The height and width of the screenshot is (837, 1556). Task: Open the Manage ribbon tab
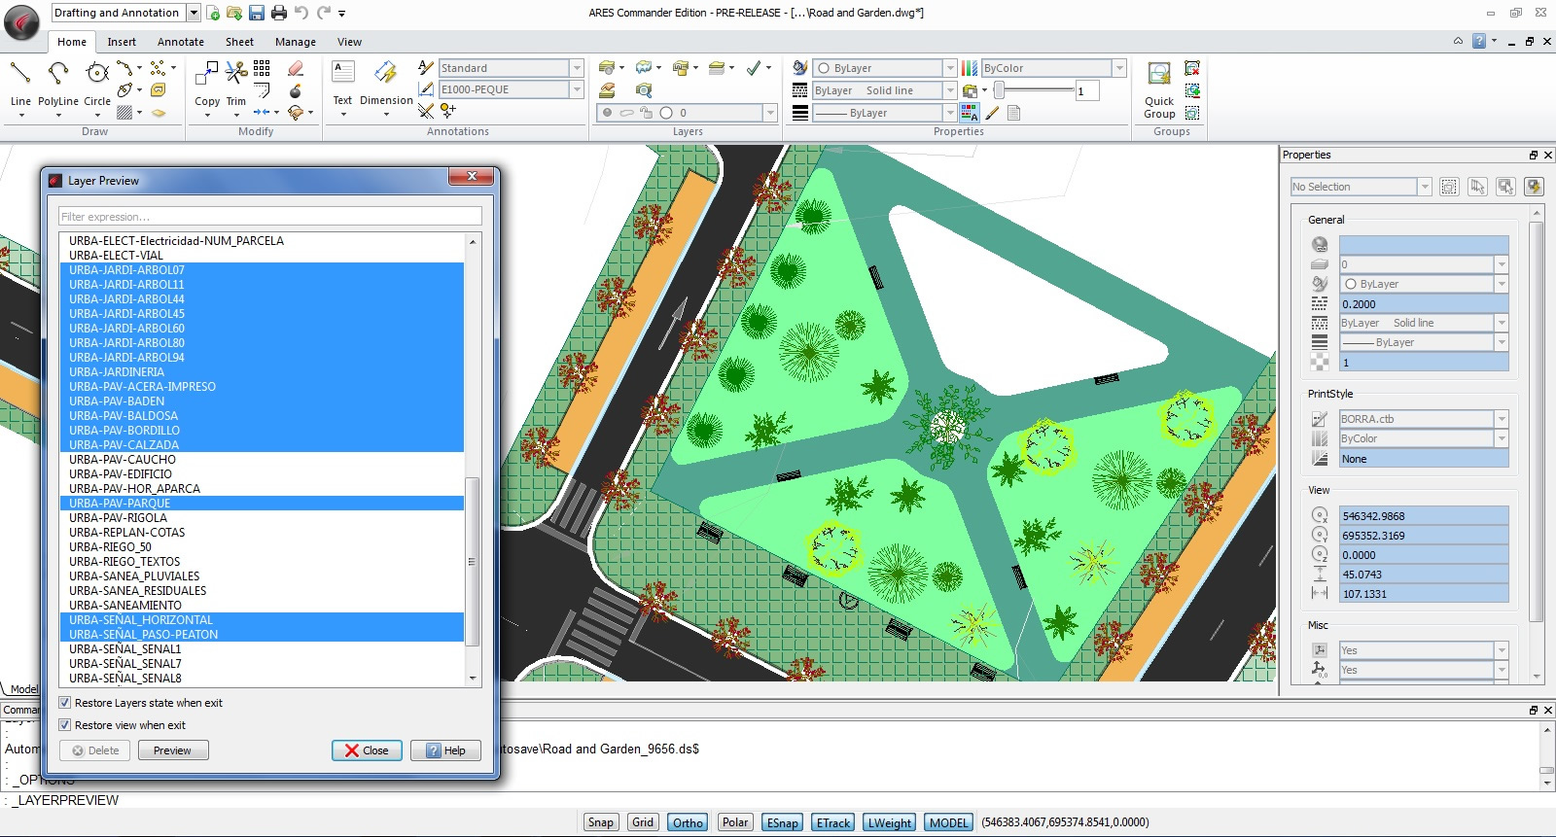[x=295, y=42]
